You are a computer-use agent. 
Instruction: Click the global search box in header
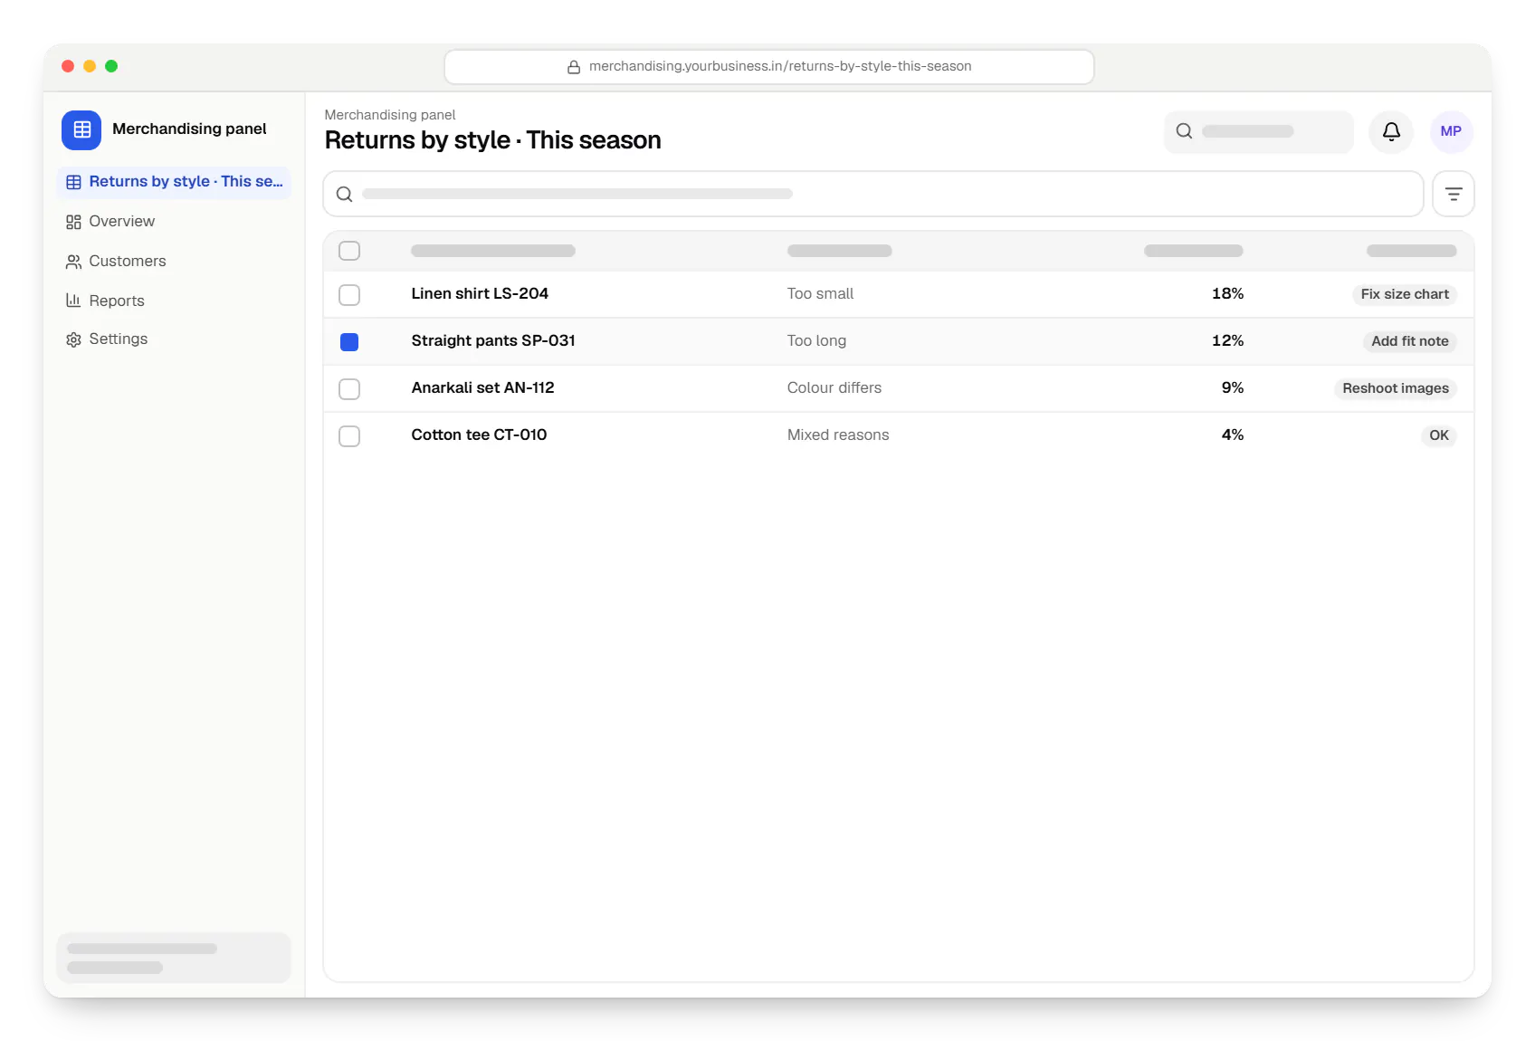(1259, 132)
